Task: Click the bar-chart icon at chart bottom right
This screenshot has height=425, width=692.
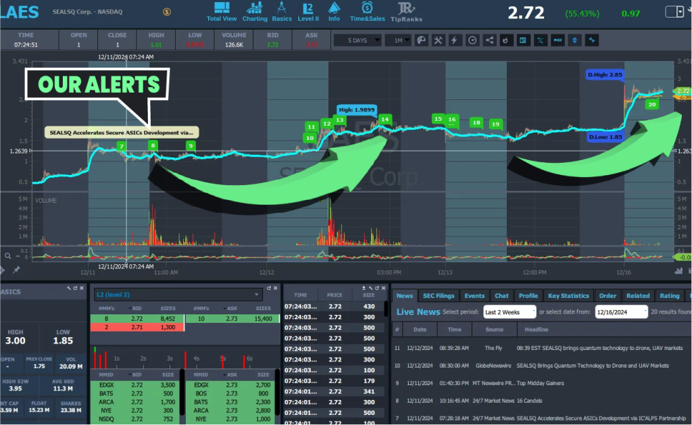Action: [678, 271]
